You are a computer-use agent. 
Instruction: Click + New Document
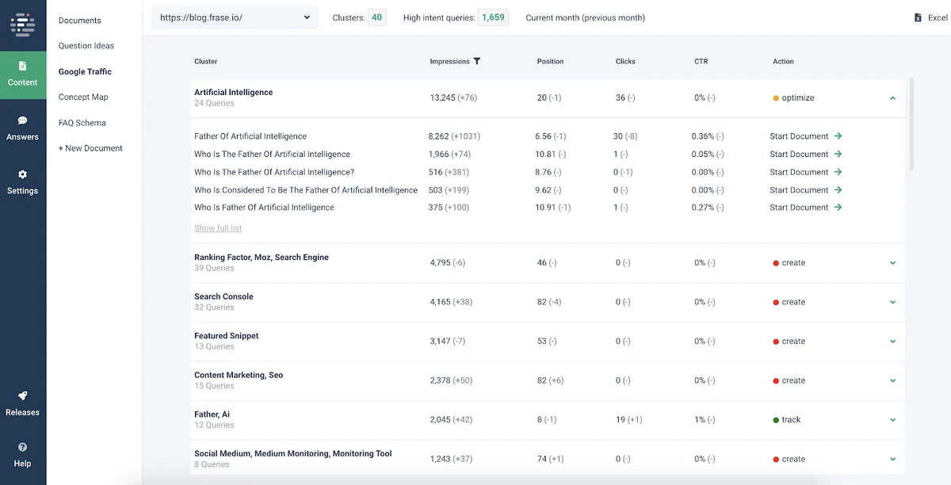pyautogui.click(x=90, y=148)
